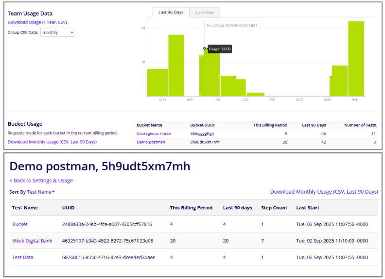Select the Last 90 Days tab
The height and width of the screenshot is (279, 385).
tap(171, 13)
